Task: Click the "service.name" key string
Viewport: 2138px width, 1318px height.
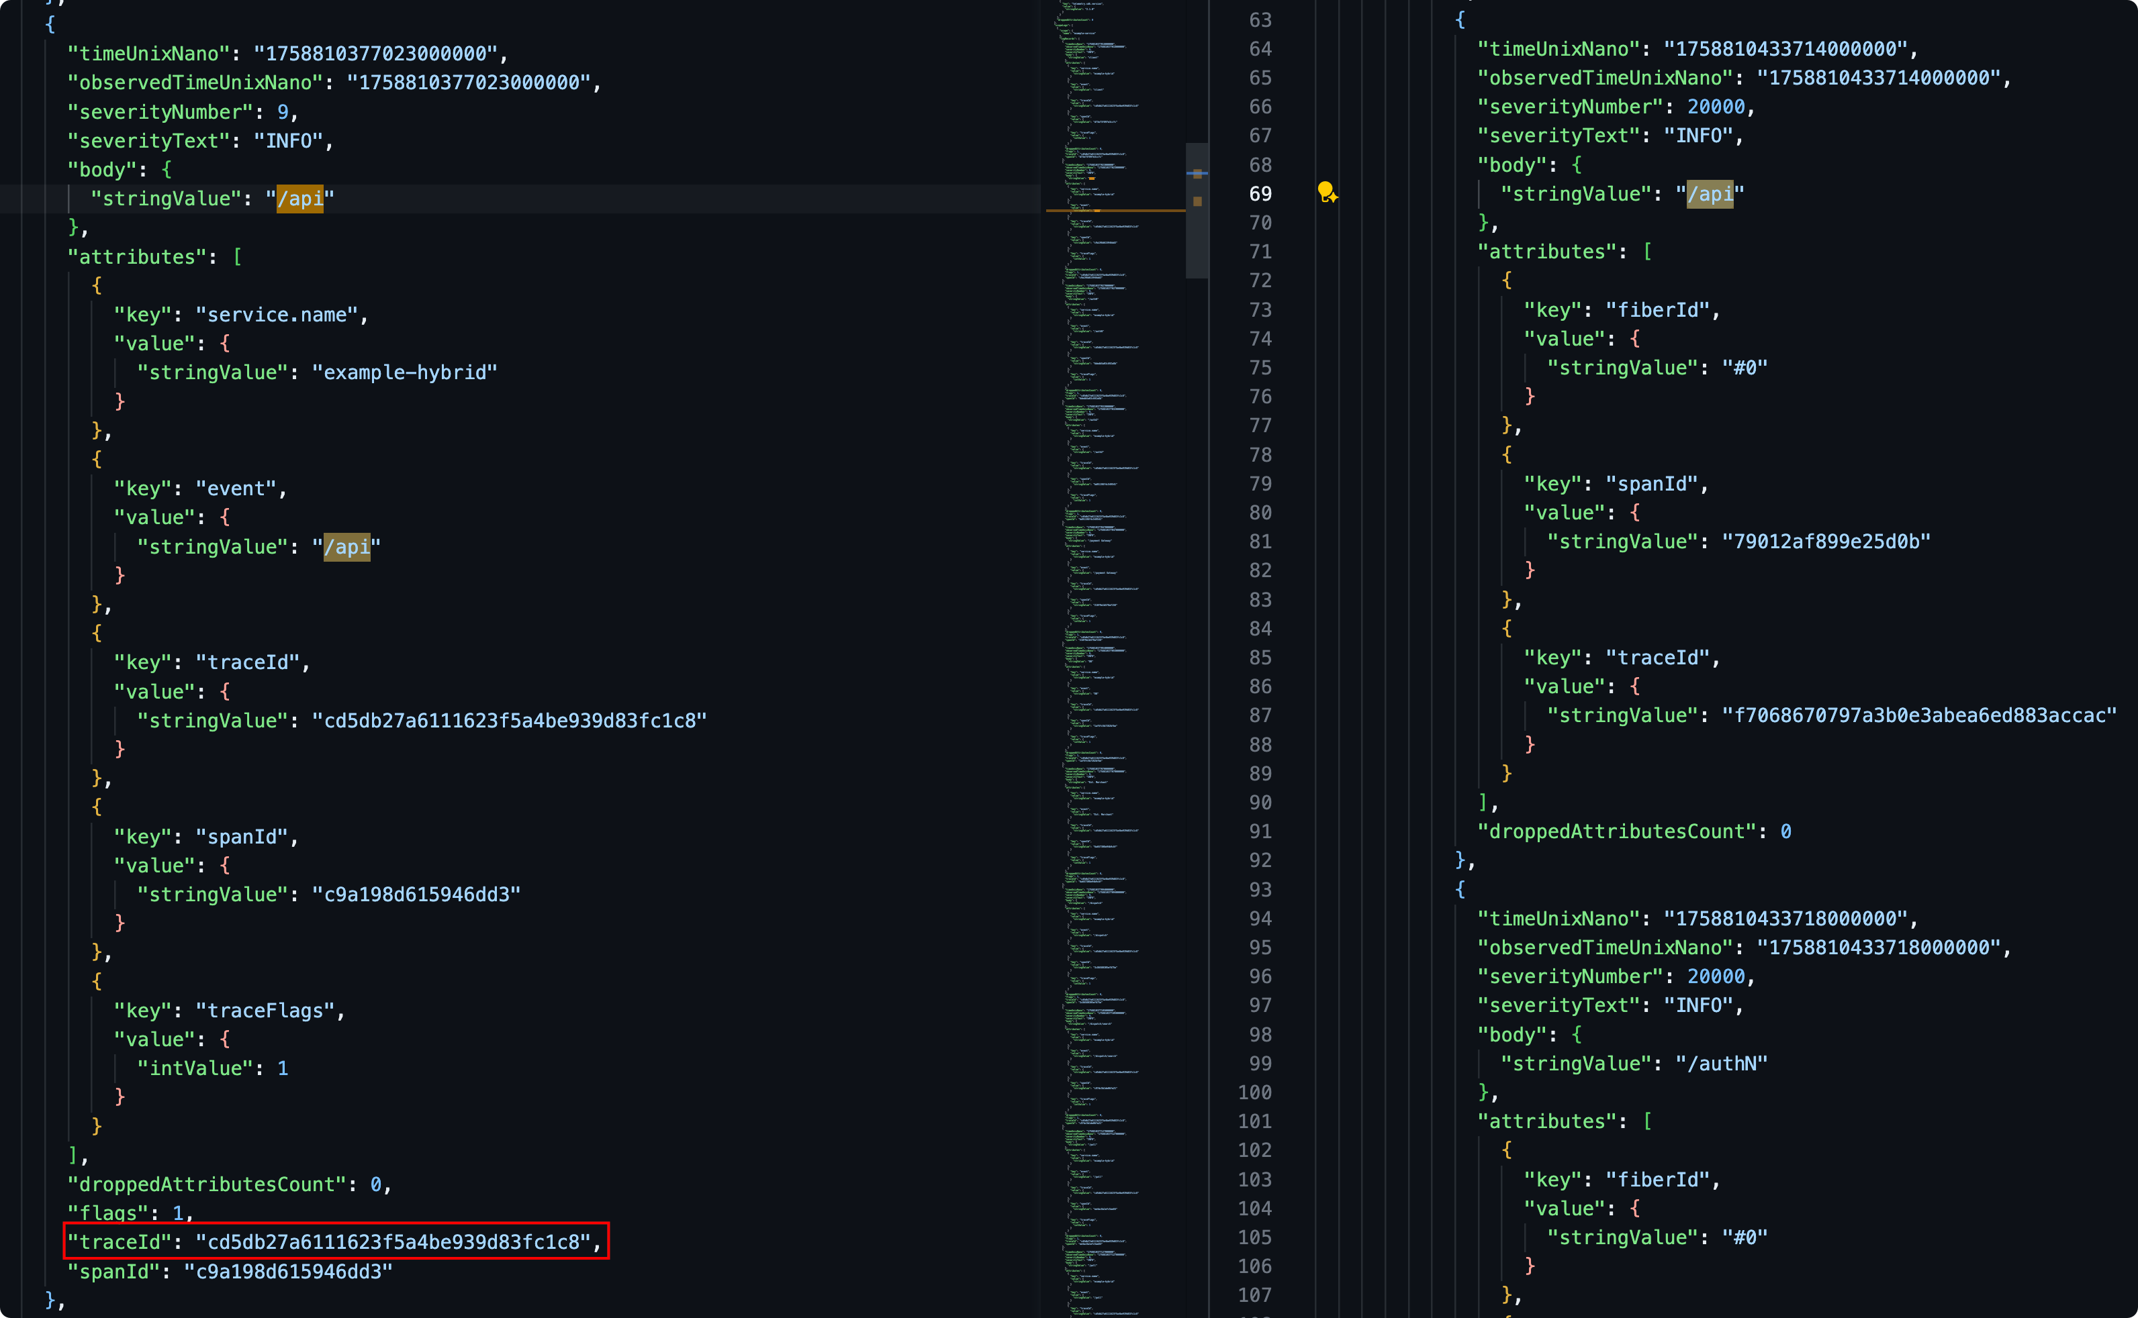Action: coord(277,315)
